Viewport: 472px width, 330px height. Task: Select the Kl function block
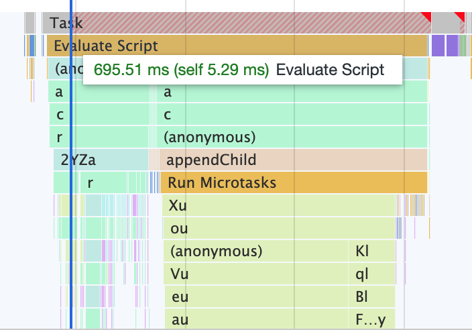click(x=372, y=252)
